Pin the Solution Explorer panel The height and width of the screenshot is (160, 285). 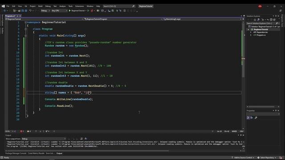point(276,16)
